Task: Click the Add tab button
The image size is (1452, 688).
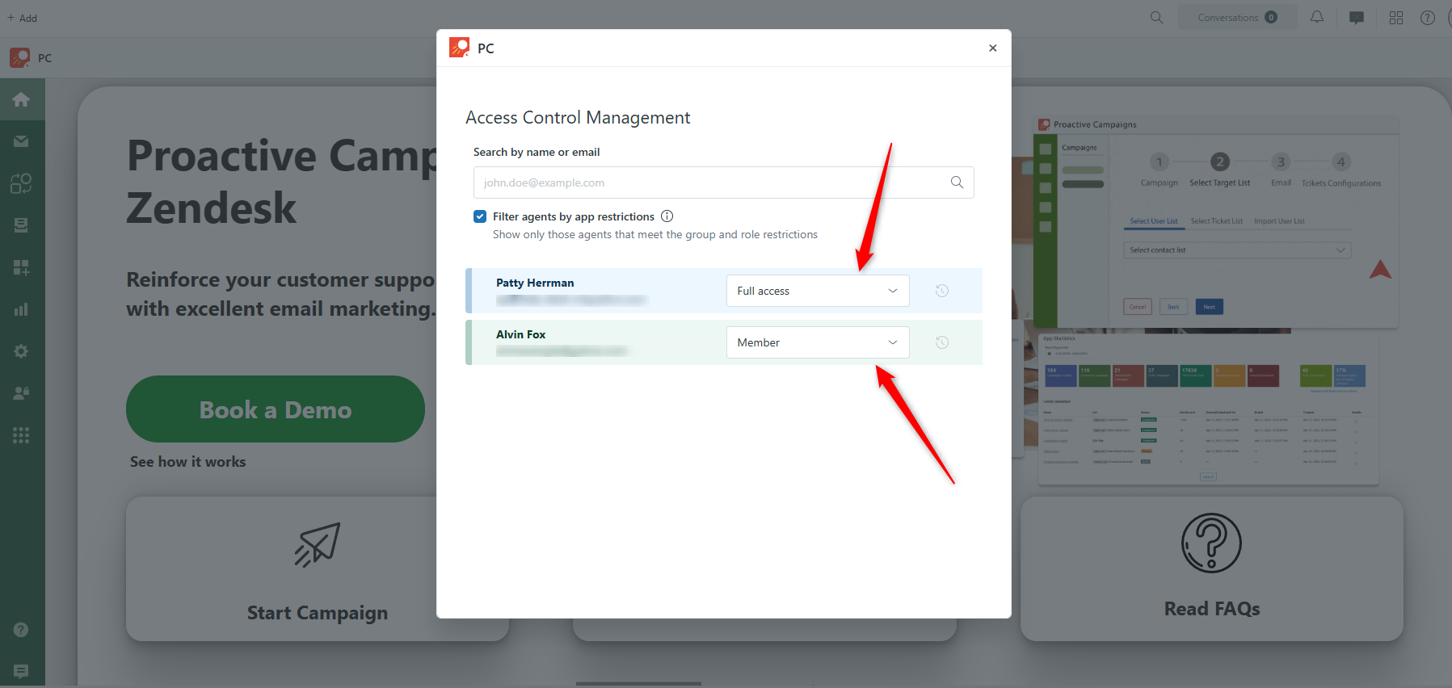Action: click(22, 18)
